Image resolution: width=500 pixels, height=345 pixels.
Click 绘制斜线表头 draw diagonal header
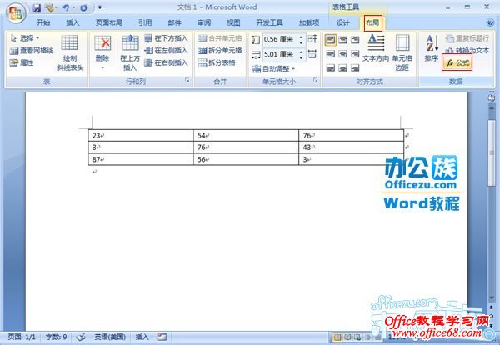point(70,53)
